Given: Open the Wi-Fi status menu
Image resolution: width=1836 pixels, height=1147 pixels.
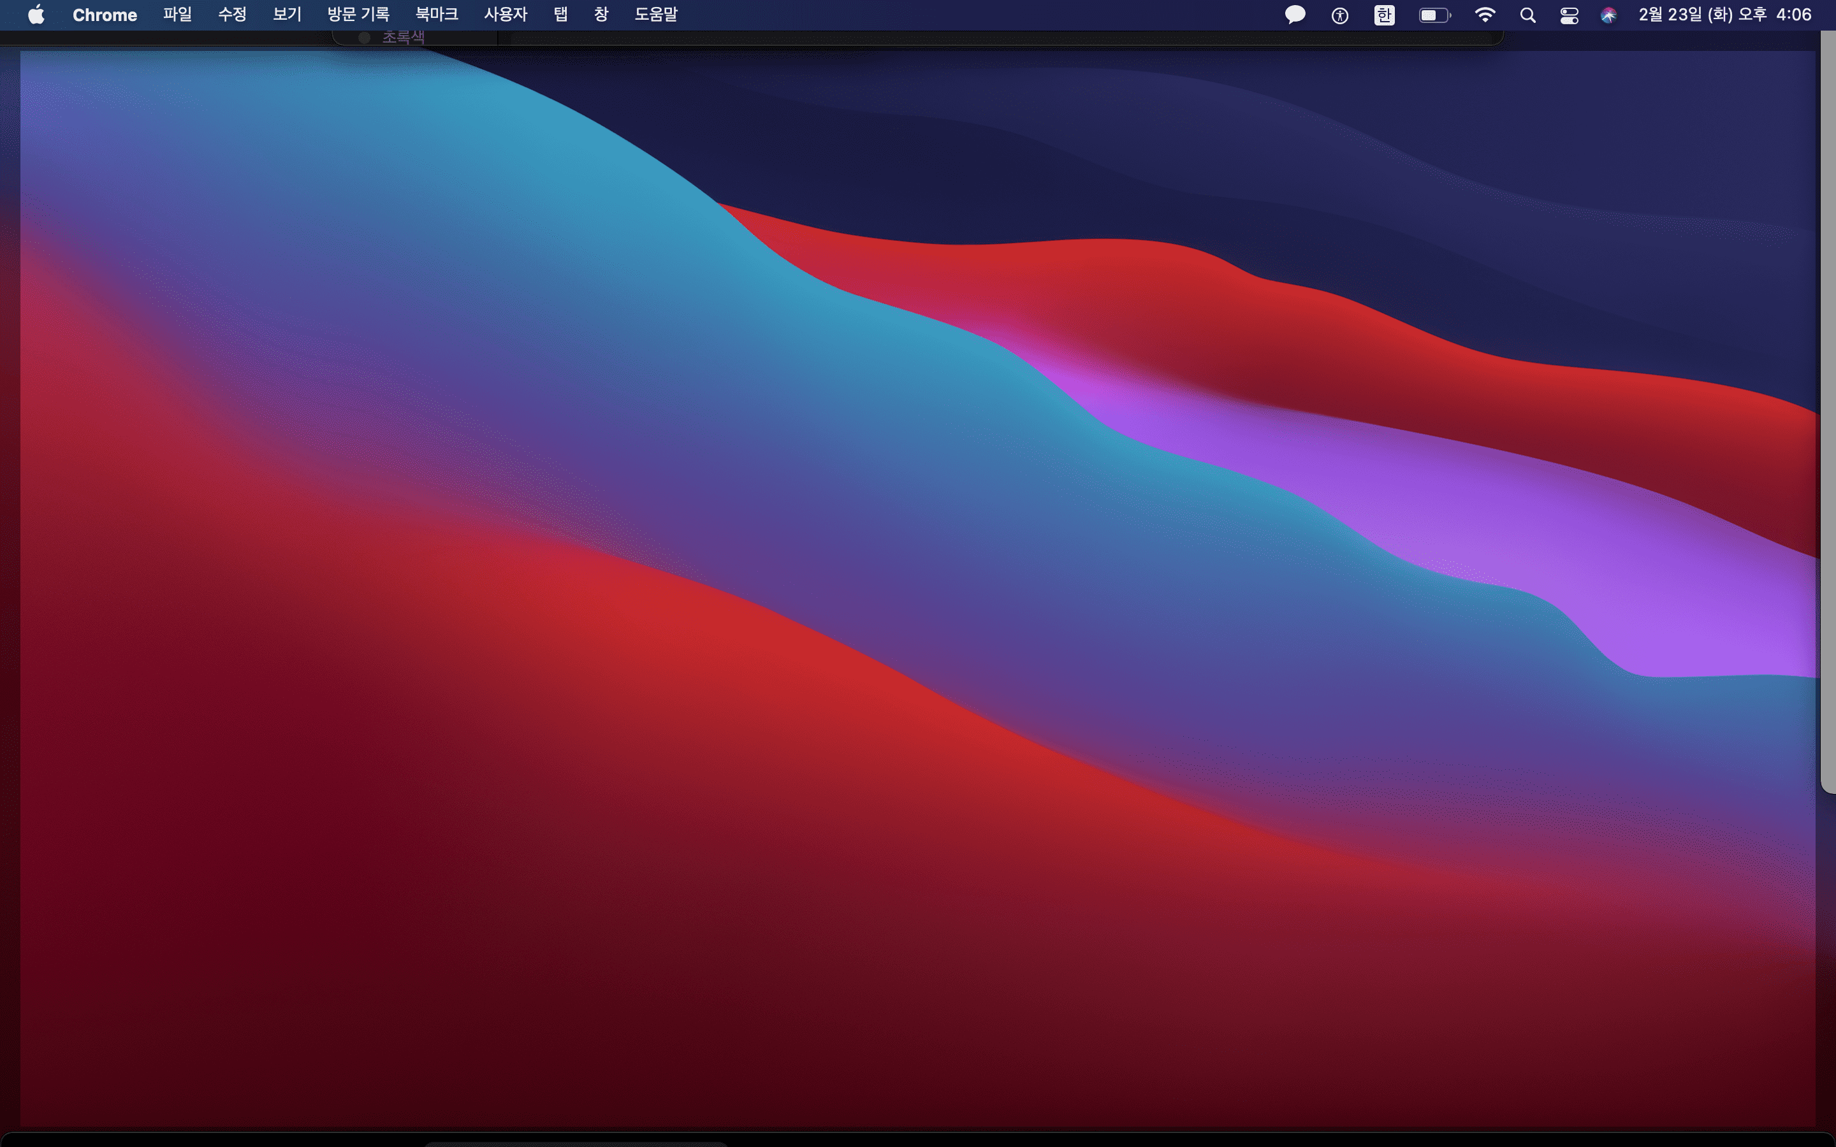Looking at the screenshot, I should 1484,15.
